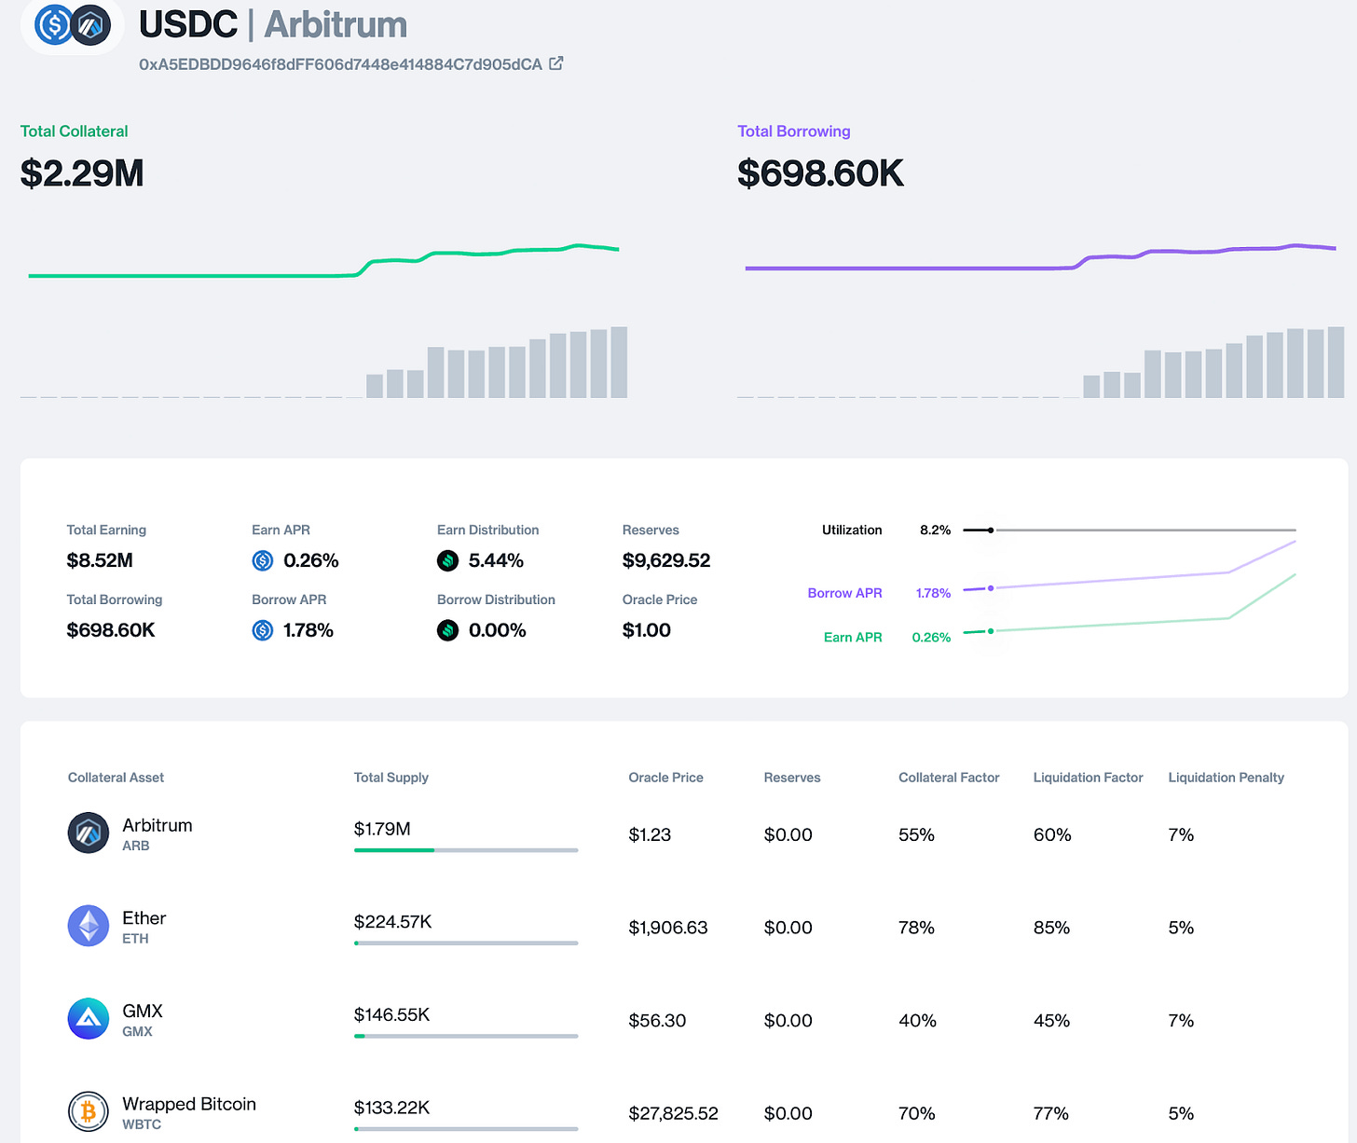Click the Wrapped Bitcoin $133.22K supply bar

(x=466, y=1129)
